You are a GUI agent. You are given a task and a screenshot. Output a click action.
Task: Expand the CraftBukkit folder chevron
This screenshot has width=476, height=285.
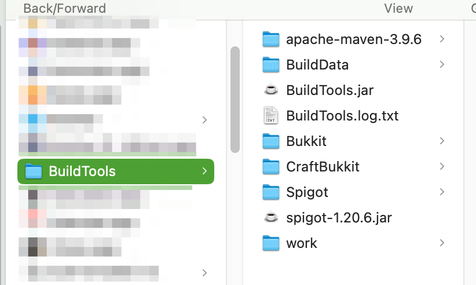pos(442,167)
